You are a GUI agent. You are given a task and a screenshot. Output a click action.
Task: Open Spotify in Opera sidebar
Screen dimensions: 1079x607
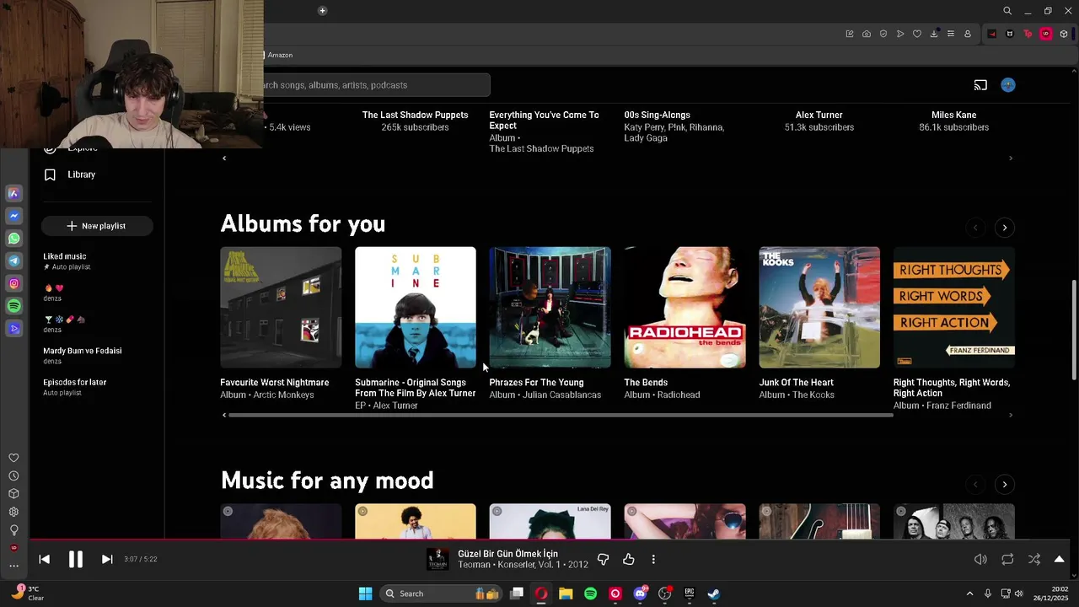13,306
